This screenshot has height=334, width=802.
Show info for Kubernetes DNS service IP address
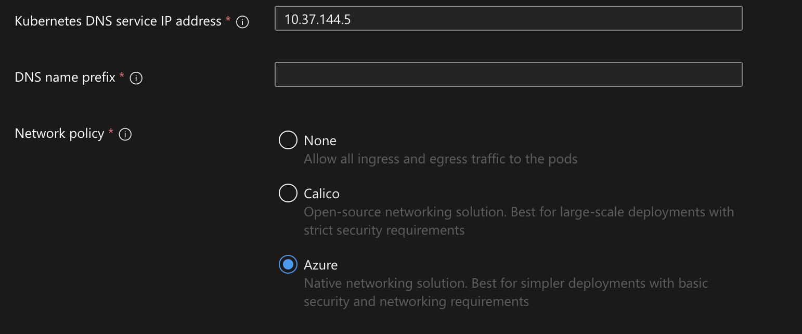tap(242, 22)
